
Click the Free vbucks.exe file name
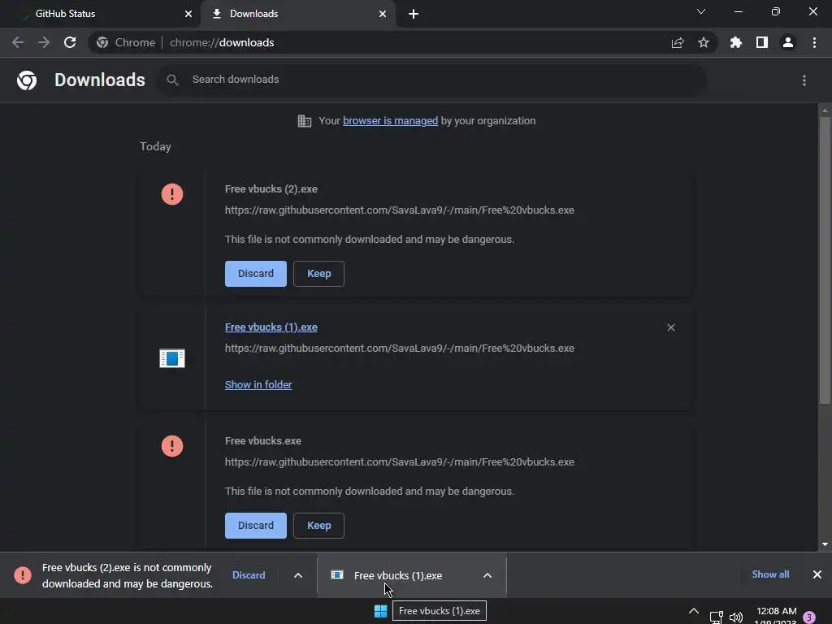click(263, 441)
